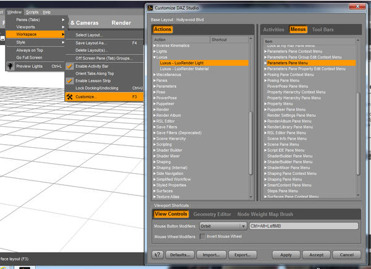Image resolution: width=371 pixels, height=269 pixels.
Task: Select the View Controls tab
Action: [x=171, y=214]
